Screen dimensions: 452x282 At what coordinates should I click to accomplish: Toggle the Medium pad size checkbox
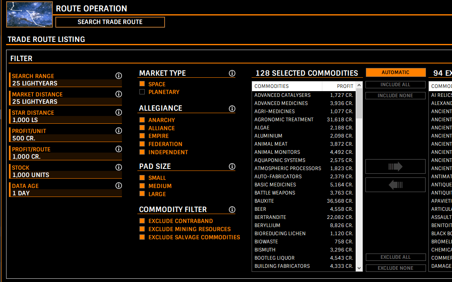click(142, 186)
